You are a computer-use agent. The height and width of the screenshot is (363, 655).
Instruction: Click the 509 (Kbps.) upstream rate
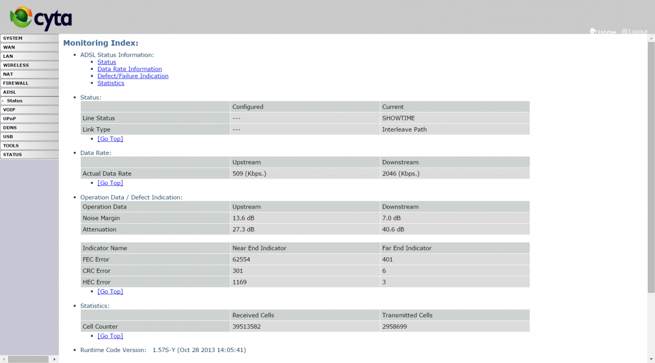[x=249, y=174]
